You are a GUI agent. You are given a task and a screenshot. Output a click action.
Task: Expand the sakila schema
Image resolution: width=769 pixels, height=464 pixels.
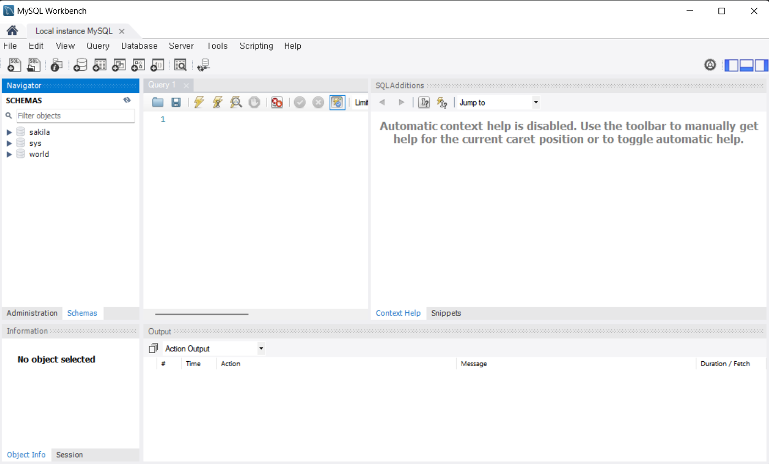pyautogui.click(x=9, y=132)
